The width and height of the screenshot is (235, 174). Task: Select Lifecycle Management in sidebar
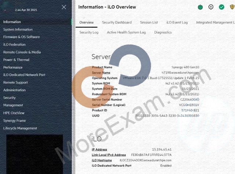(x=20, y=128)
